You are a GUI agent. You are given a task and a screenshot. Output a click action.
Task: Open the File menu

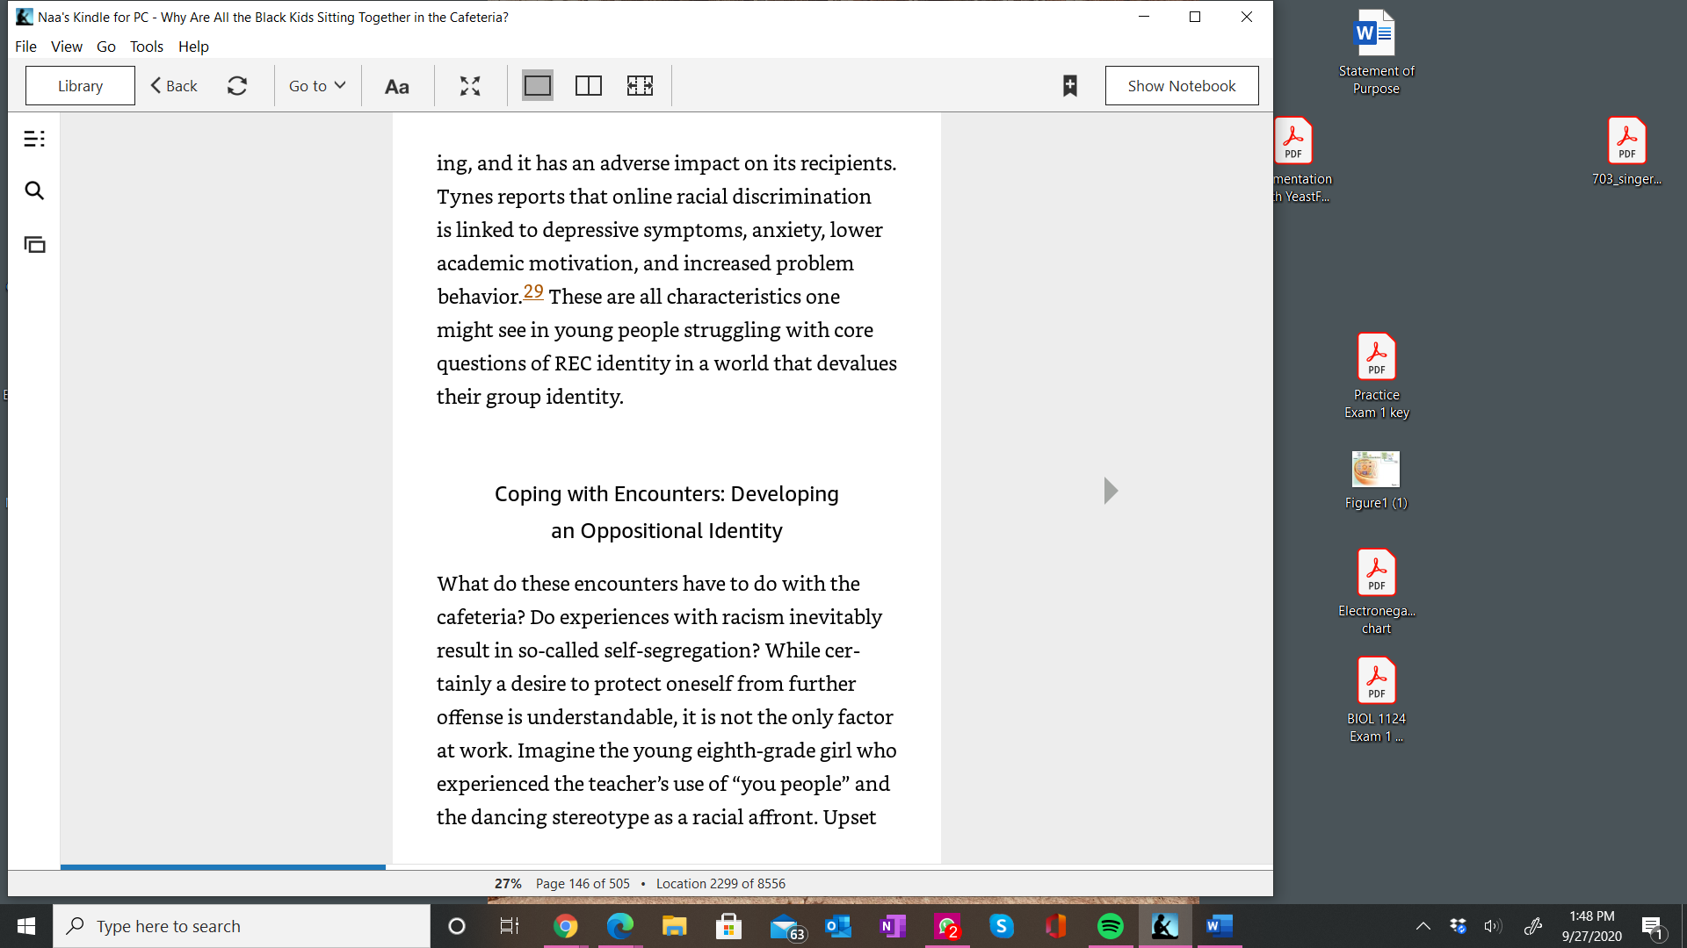pyautogui.click(x=25, y=47)
